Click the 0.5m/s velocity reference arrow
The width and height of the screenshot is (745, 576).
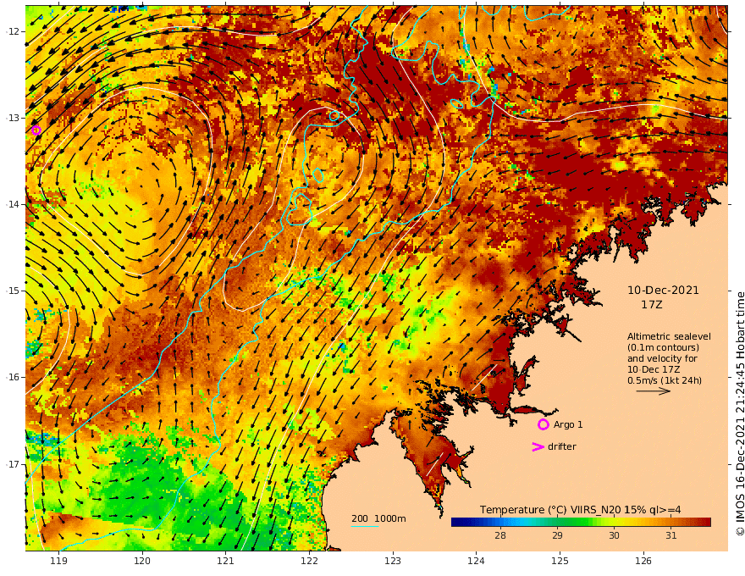point(654,391)
